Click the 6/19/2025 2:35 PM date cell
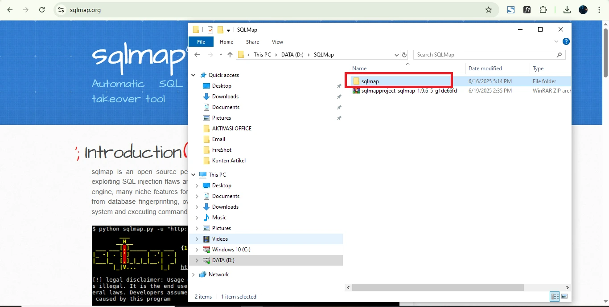This screenshot has width=609, height=307. point(490,91)
